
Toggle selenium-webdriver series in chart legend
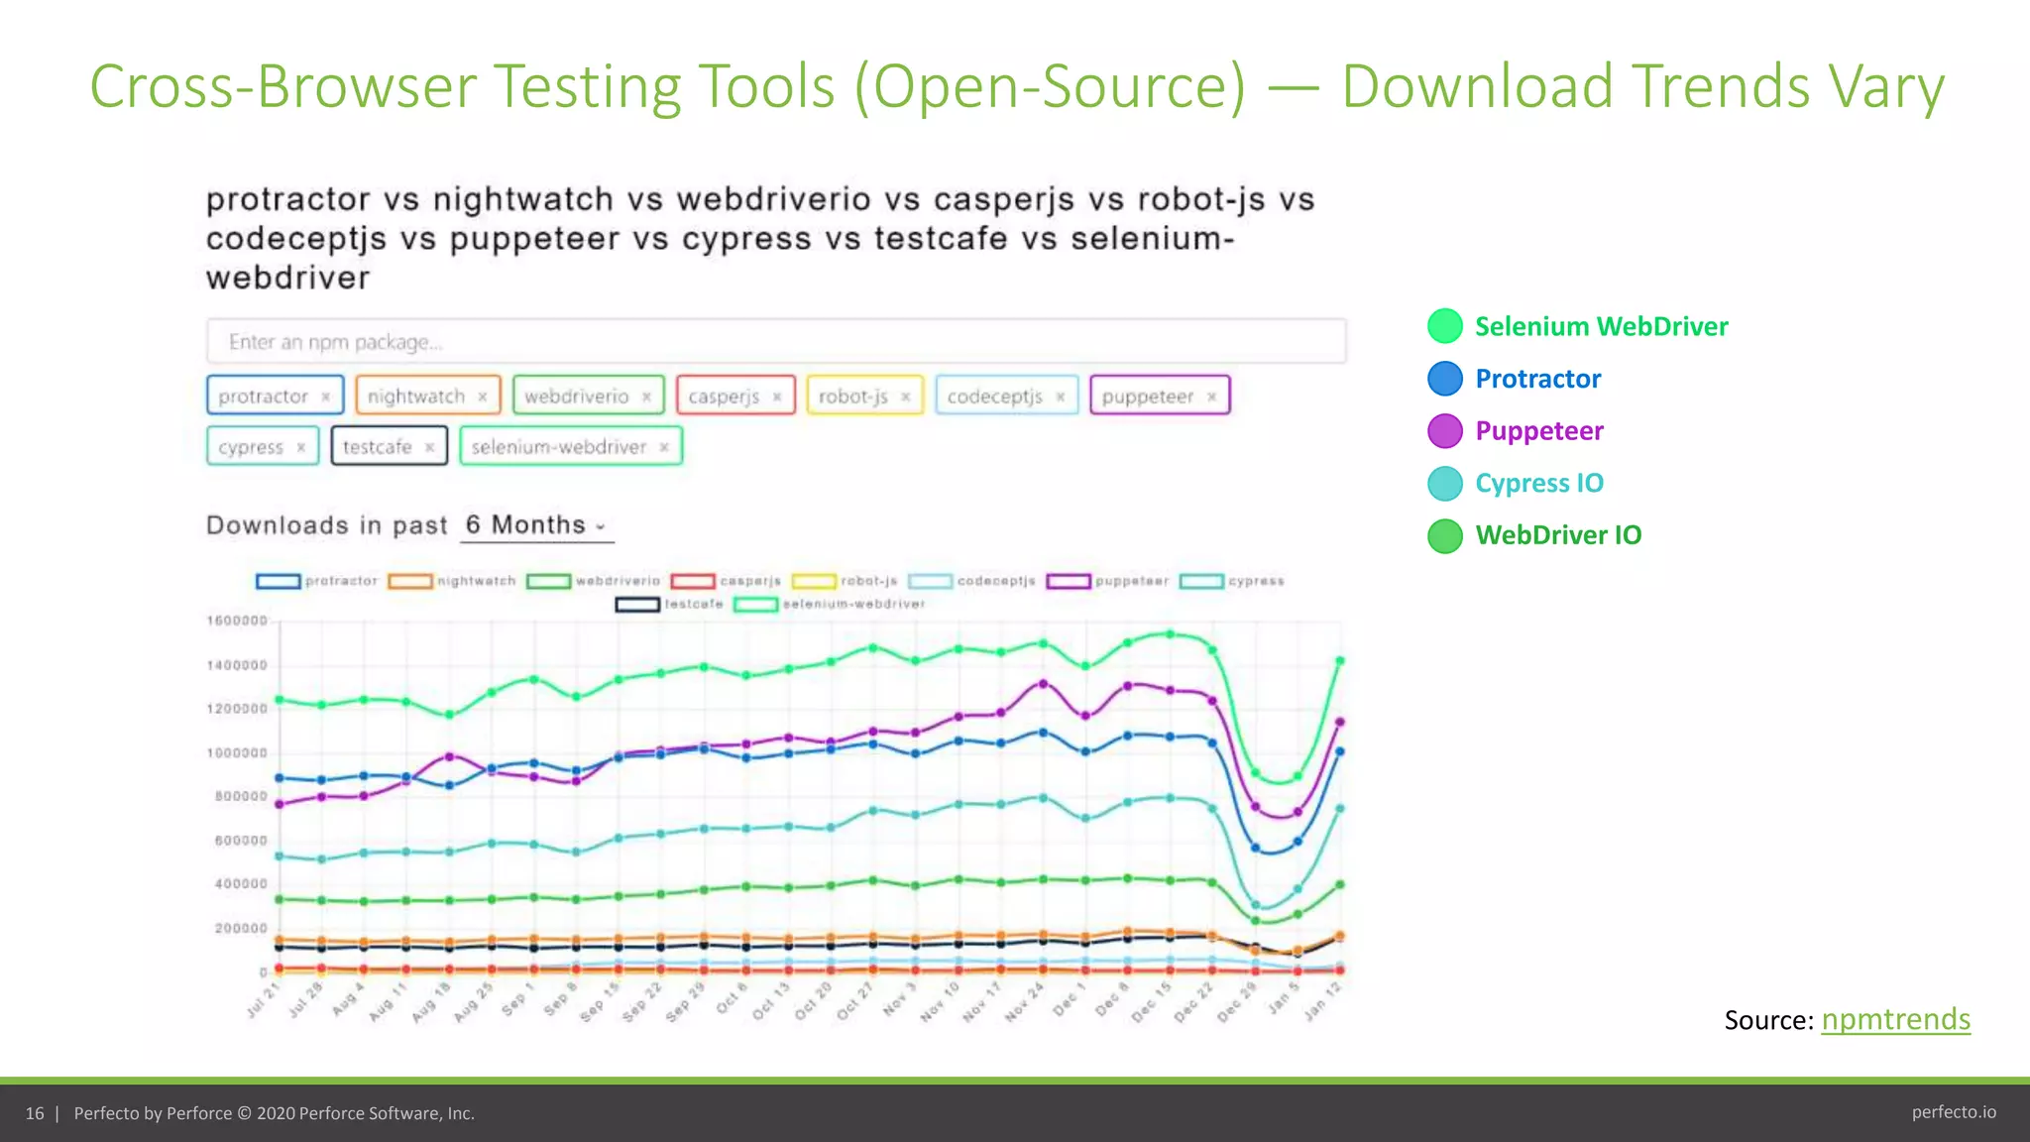pos(830,604)
